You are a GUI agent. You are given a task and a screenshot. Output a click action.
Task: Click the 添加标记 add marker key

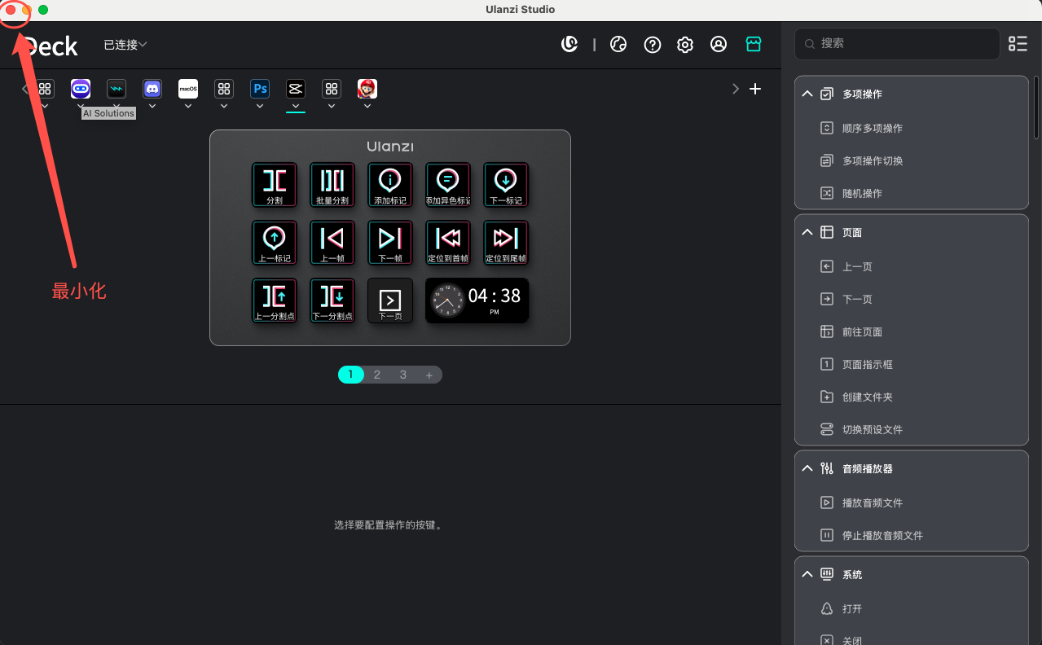[x=390, y=185]
